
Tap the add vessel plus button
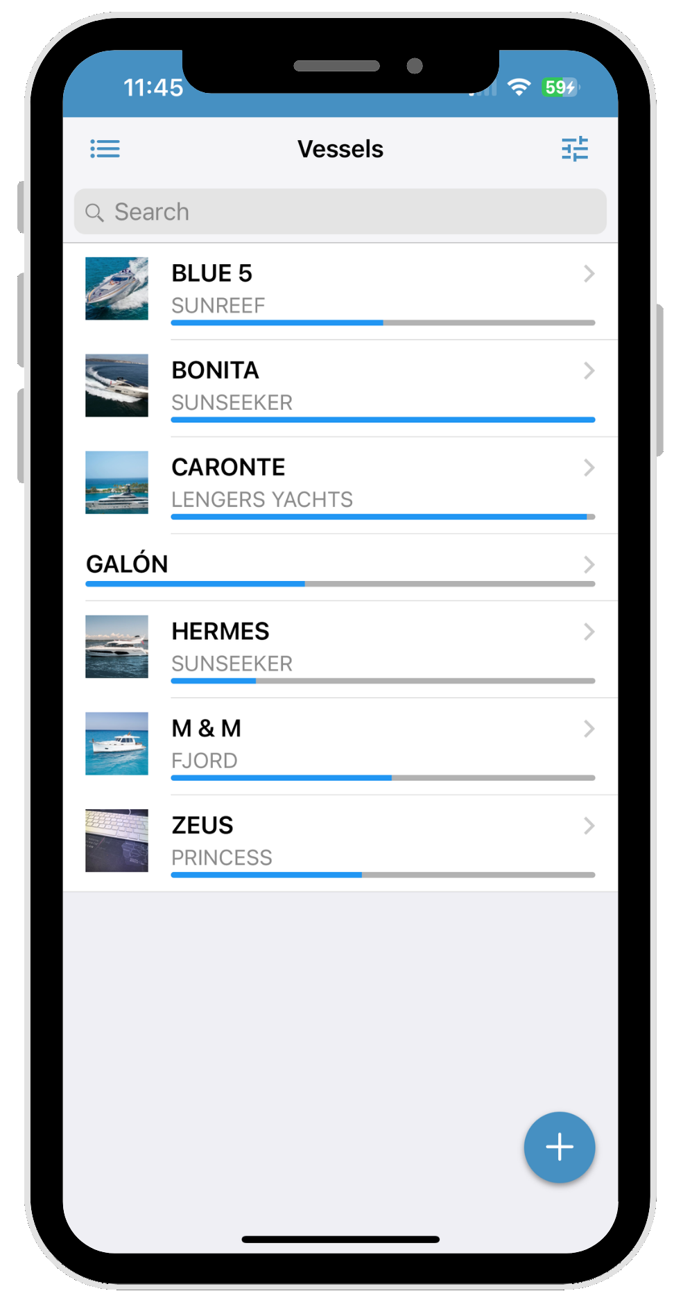560,1147
